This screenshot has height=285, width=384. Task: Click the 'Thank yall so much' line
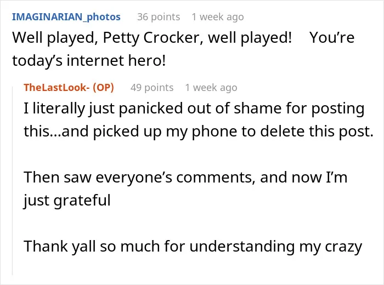coord(193,246)
